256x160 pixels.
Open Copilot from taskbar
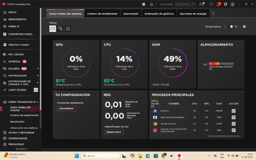132,156
